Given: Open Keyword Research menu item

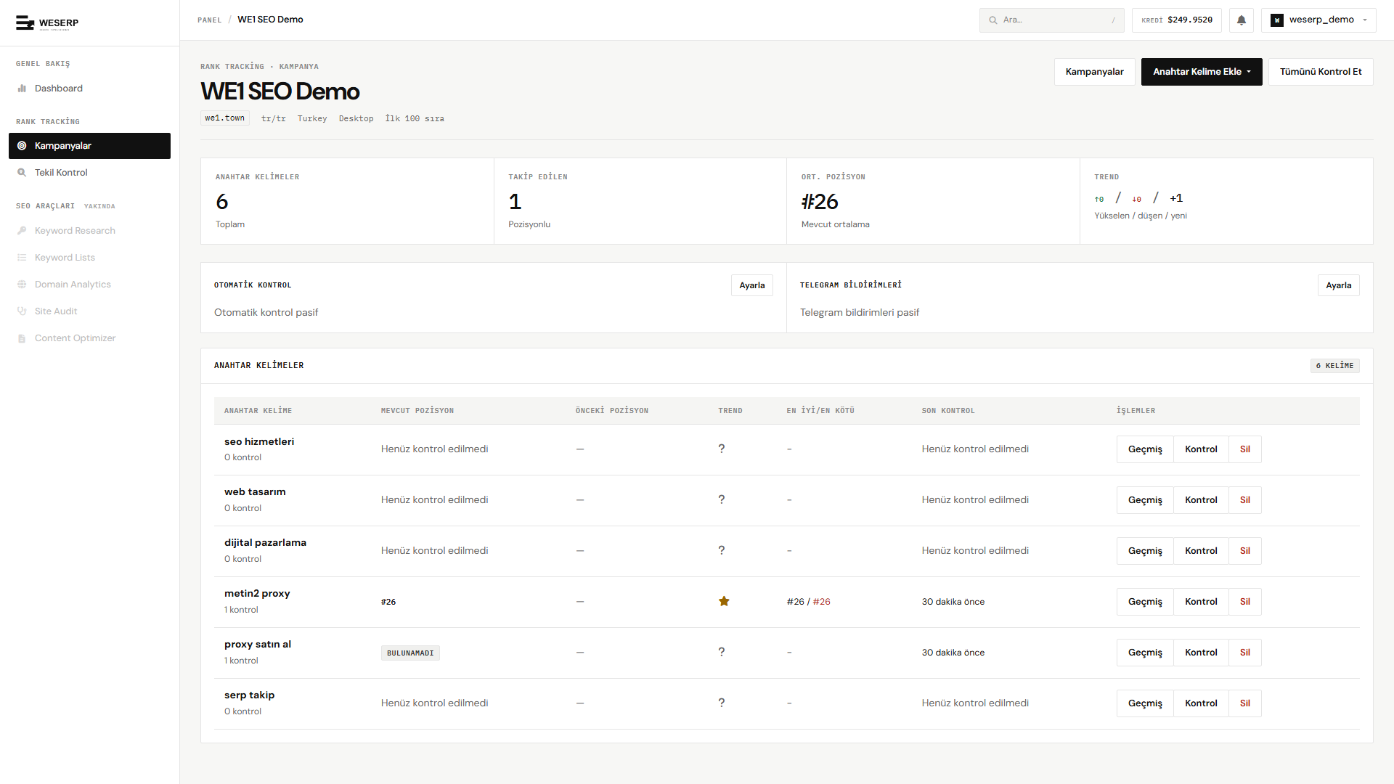Looking at the screenshot, I should pyautogui.click(x=89, y=231).
